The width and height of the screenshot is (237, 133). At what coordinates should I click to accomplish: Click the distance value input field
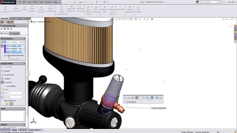tap(13, 93)
